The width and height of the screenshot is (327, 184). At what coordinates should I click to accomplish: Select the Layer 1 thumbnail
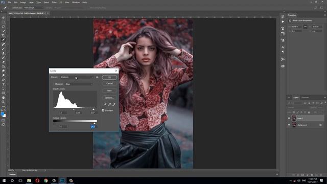(294, 118)
